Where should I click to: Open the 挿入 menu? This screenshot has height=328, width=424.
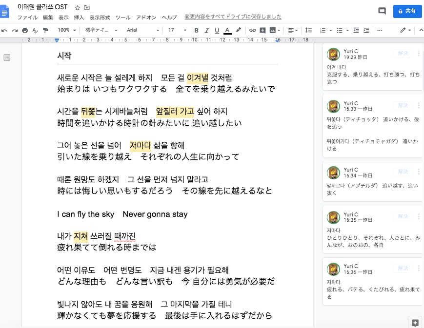point(79,18)
